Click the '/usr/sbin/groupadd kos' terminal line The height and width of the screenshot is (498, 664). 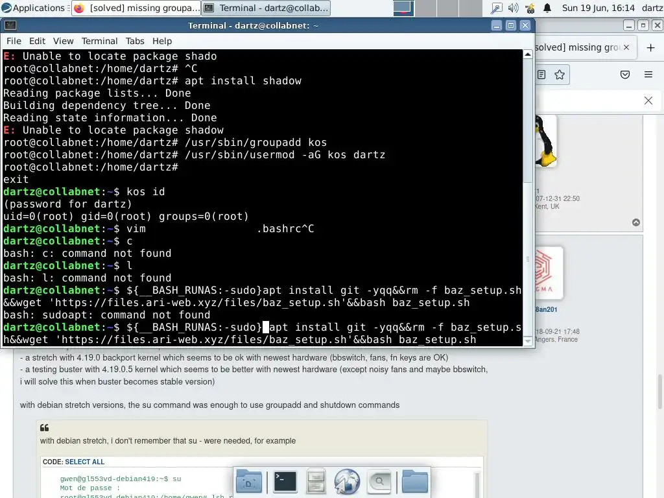165,143
